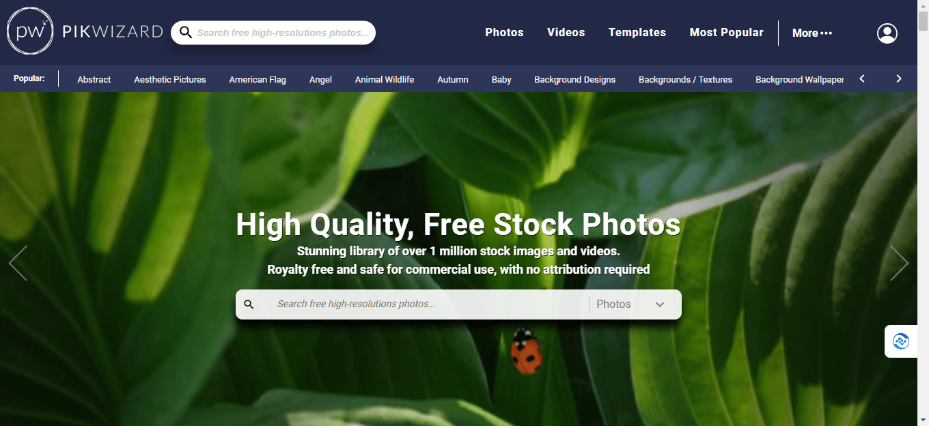Click the PikWizard logo icon
The width and height of the screenshot is (929, 426).
click(x=31, y=31)
